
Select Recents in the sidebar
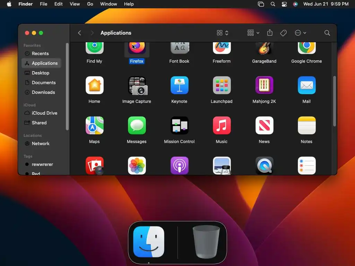point(42,54)
